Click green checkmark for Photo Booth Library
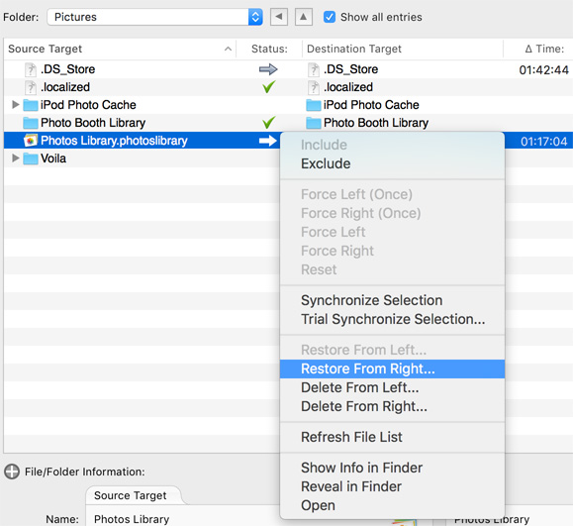Screen dimensions: 573x526 268,123
